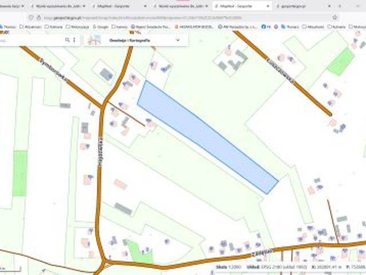Open the three-dot menu beside the search icon

coord(74,40)
